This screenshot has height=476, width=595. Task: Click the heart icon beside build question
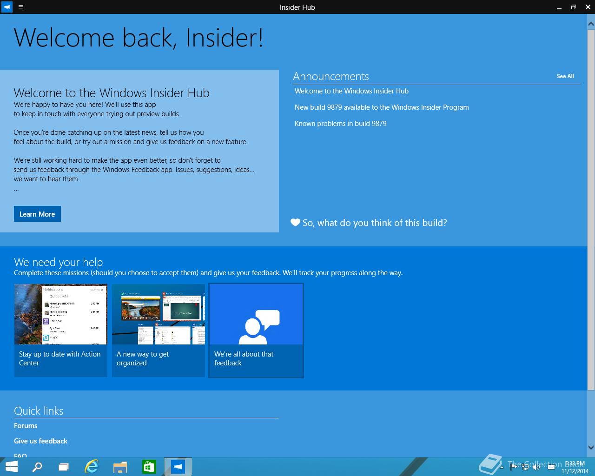(295, 222)
